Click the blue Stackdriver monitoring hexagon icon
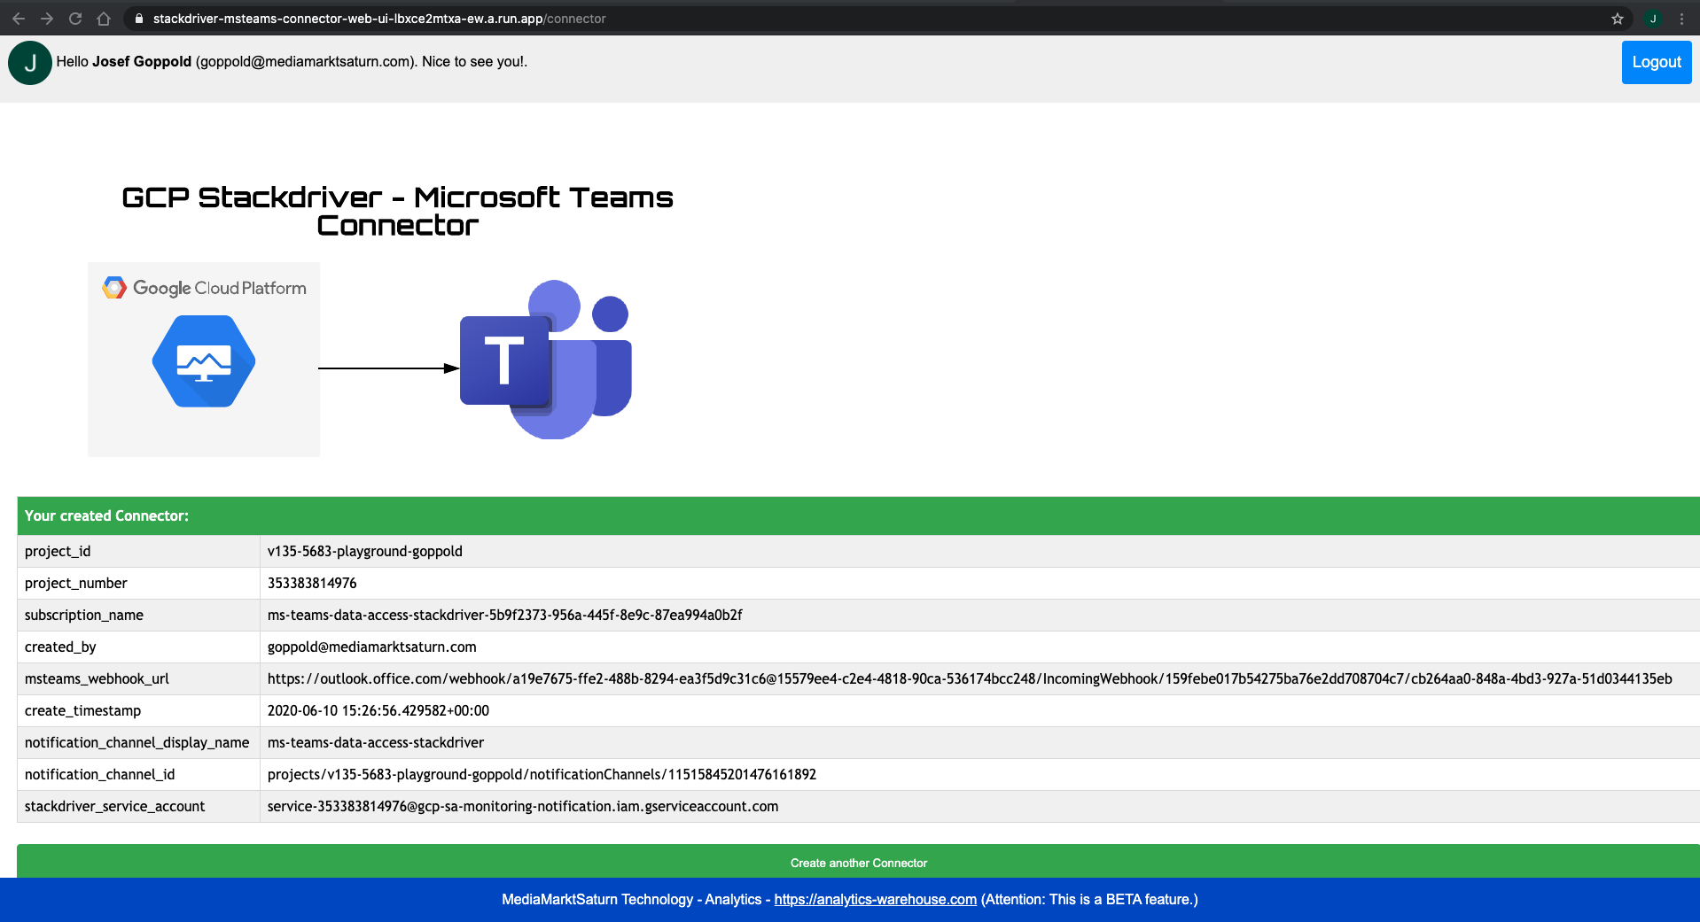Viewport: 1700px width, 922px height. coord(204,361)
